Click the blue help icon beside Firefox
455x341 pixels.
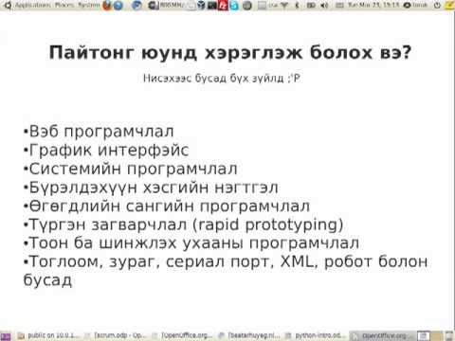pyautogui.click(x=118, y=5)
